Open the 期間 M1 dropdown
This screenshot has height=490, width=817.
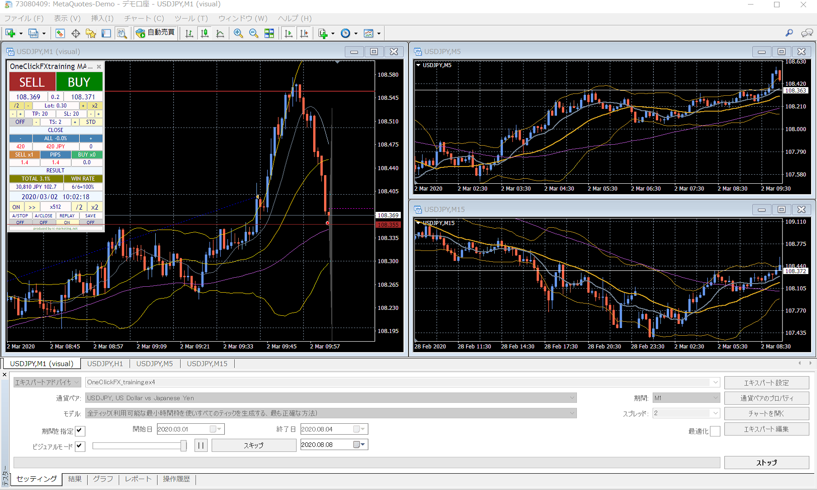(x=715, y=398)
